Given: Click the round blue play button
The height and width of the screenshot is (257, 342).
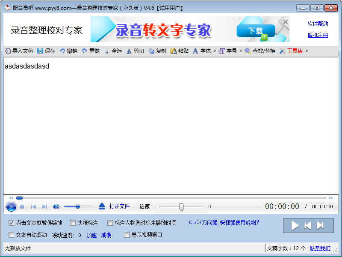Looking at the screenshot, I should [x=11, y=206].
